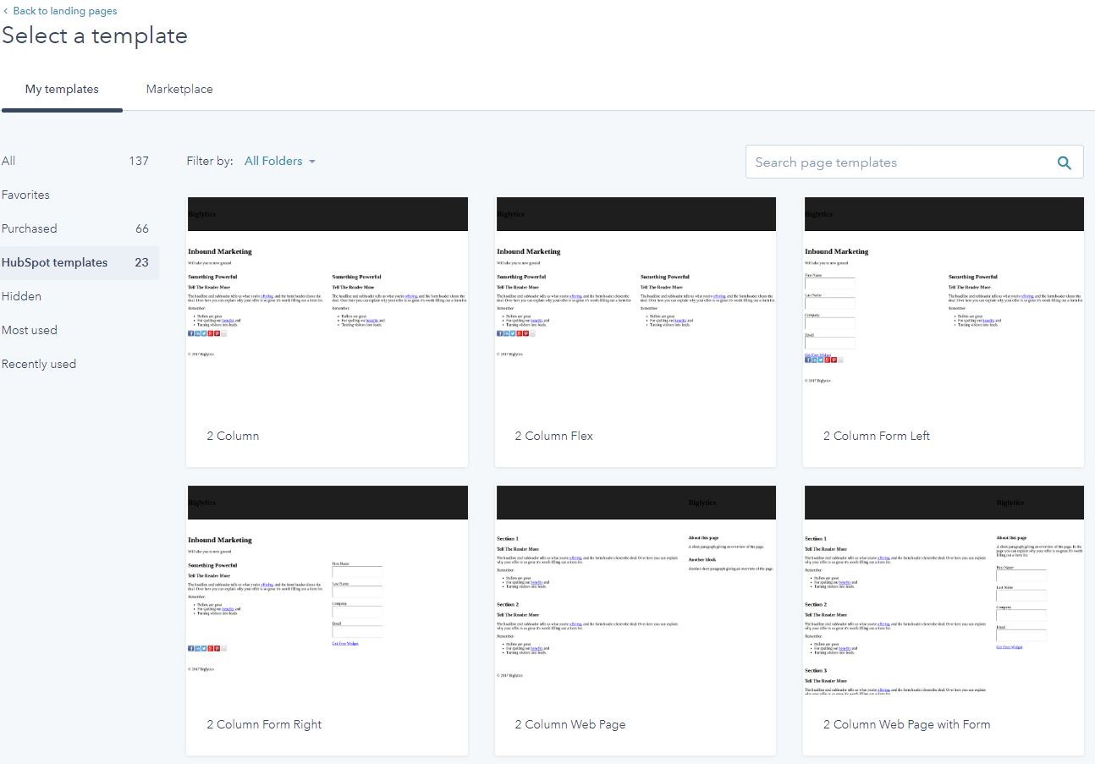Click '2 Column Web Page with Form' name
Screen dimensions: 1095x764
pos(906,724)
